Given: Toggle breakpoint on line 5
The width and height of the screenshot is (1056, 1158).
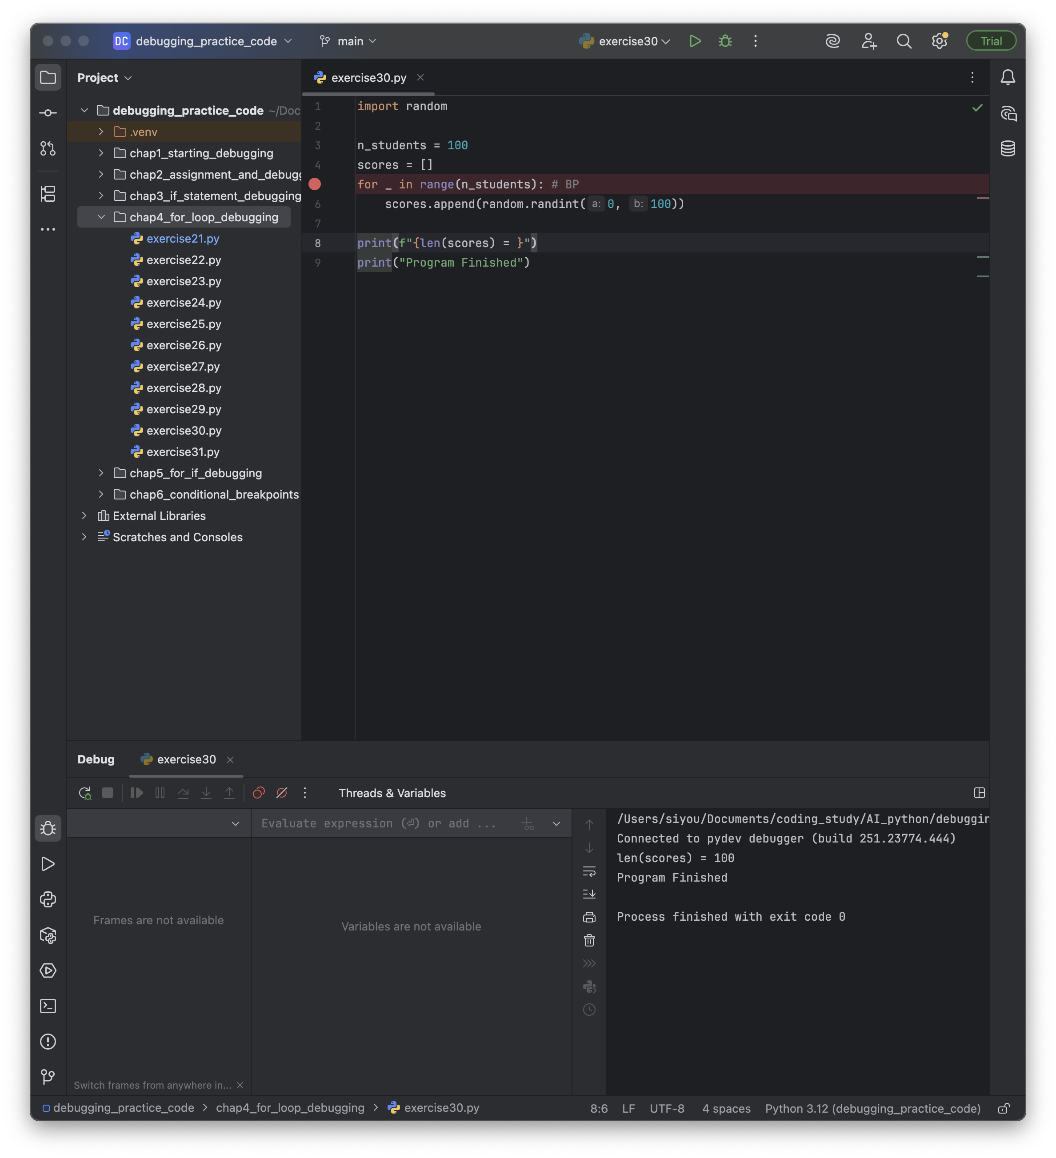Looking at the screenshot, I should [x=314, y=184].
